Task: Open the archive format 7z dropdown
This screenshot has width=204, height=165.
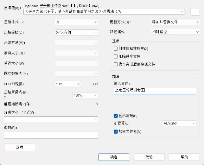Action: point(76,22)
